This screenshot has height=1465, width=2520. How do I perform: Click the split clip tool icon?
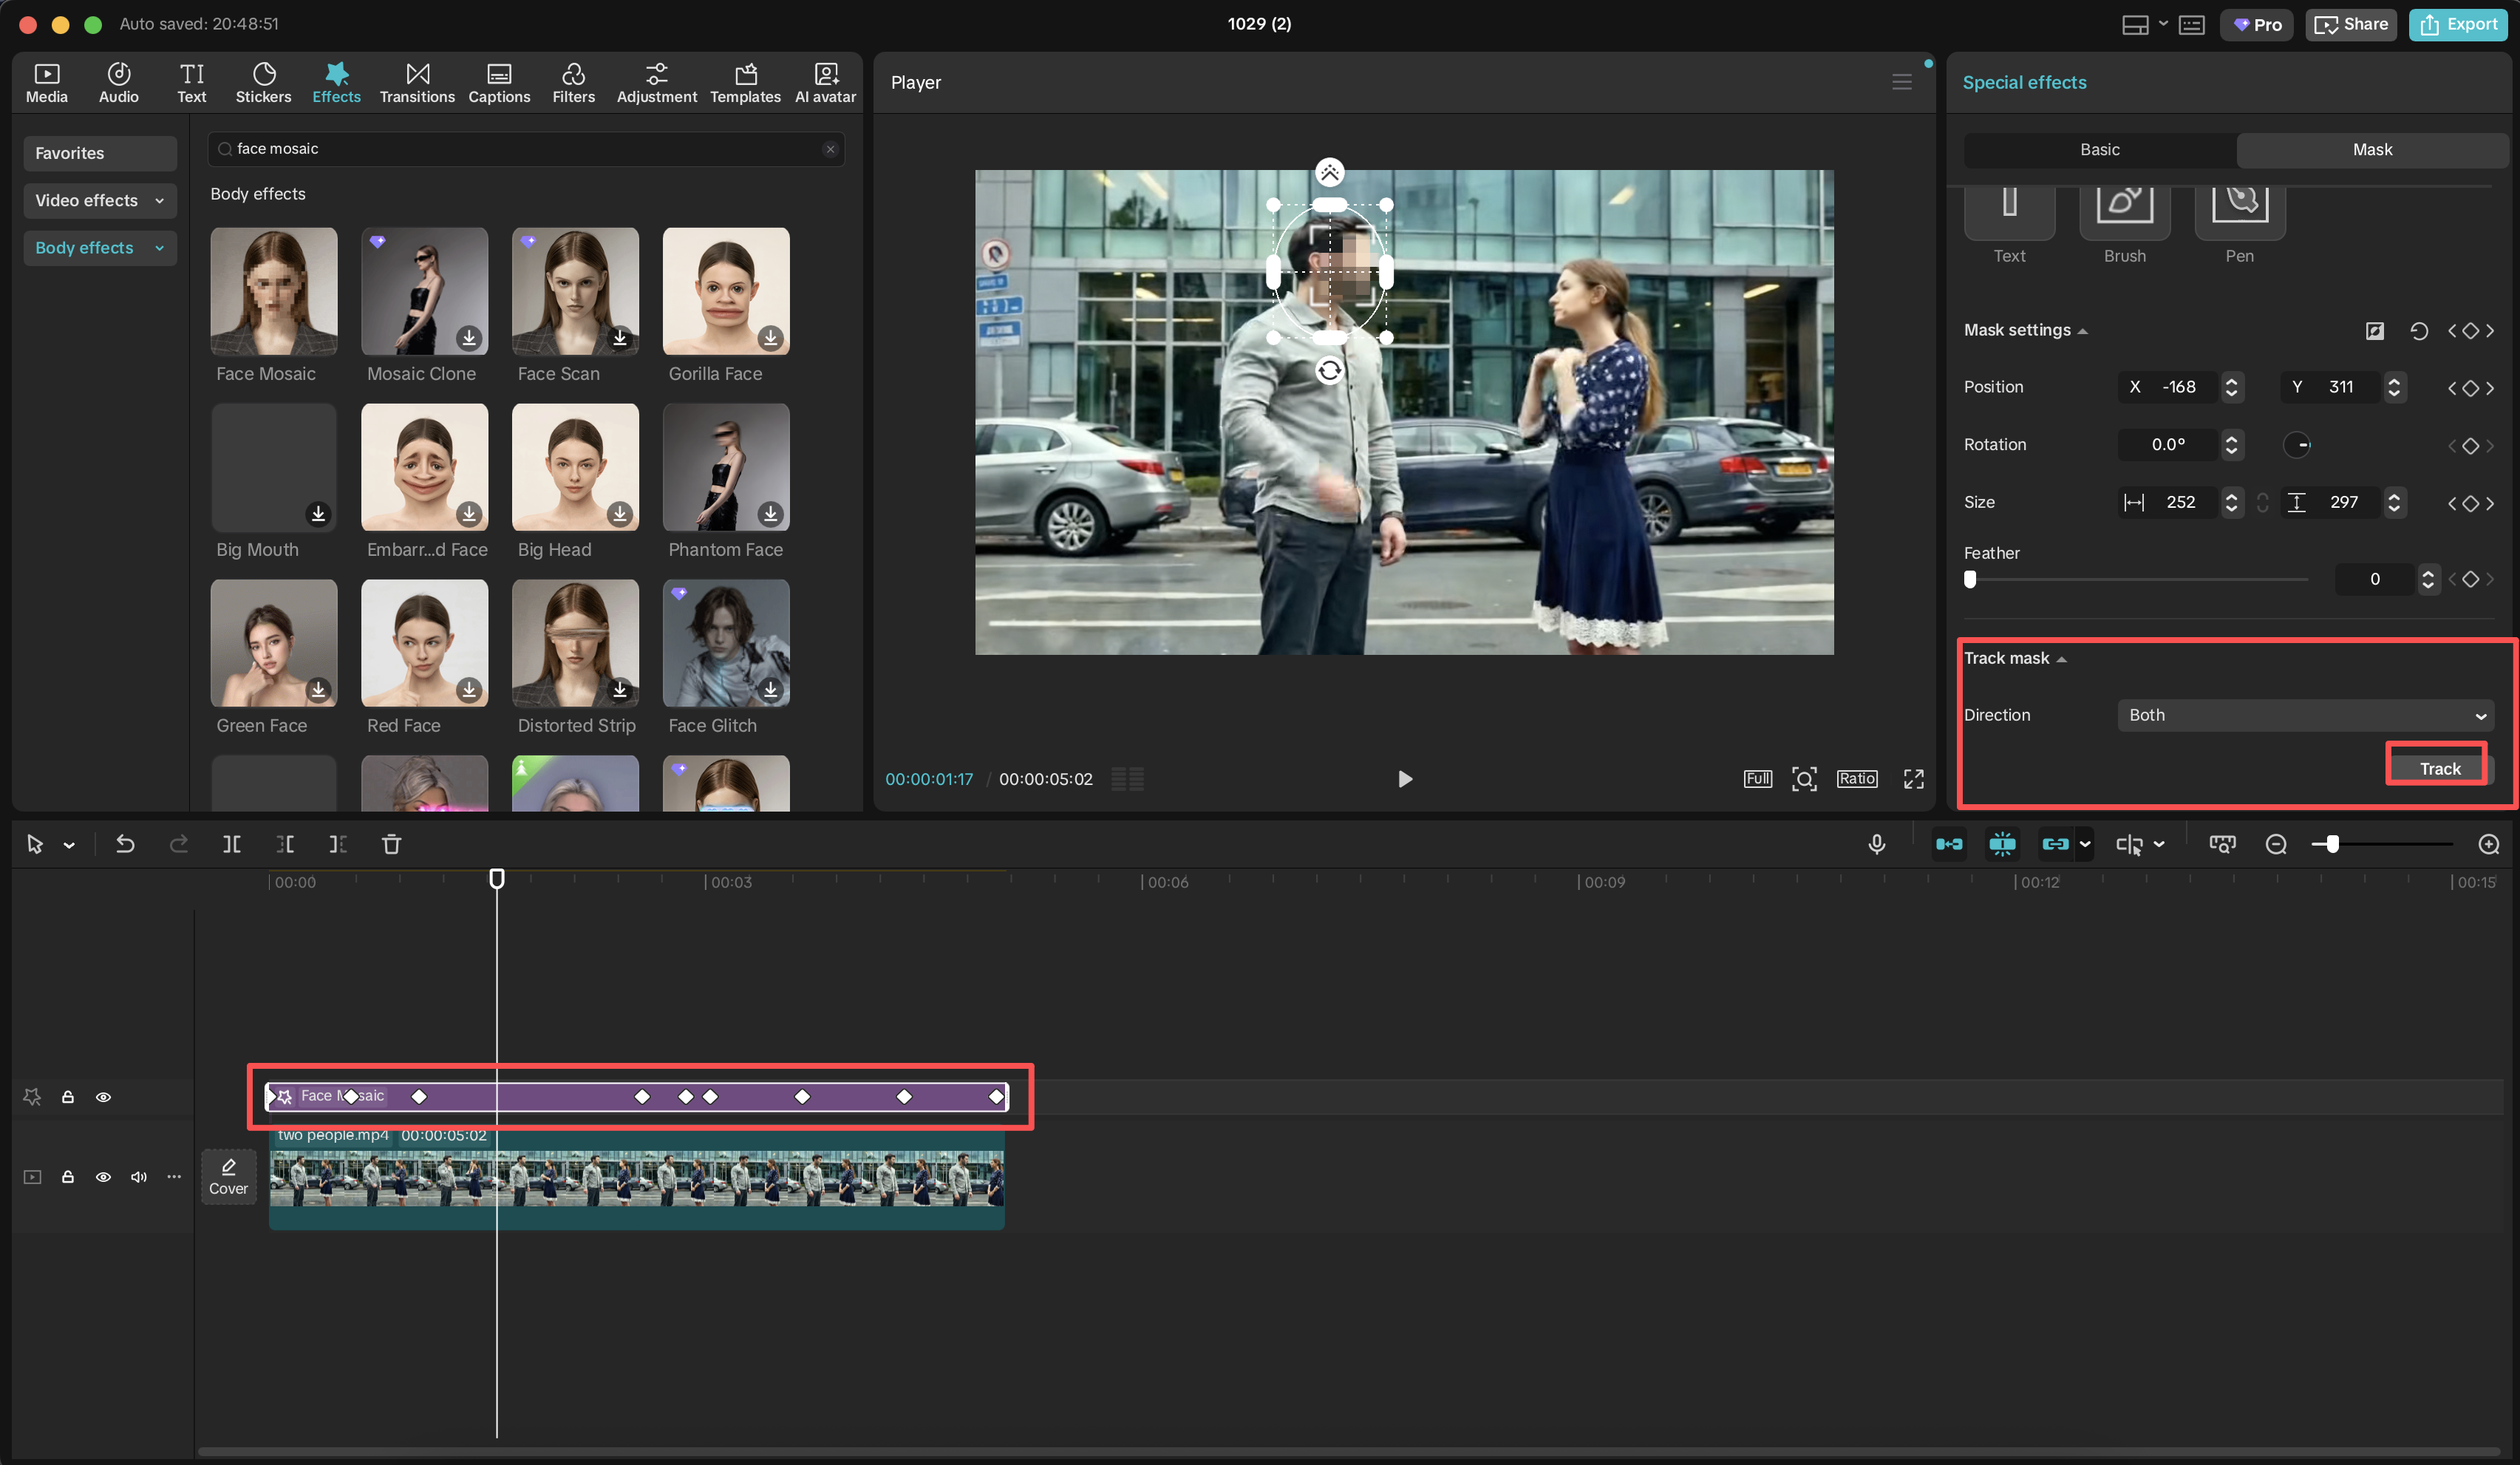pos(231,844)
